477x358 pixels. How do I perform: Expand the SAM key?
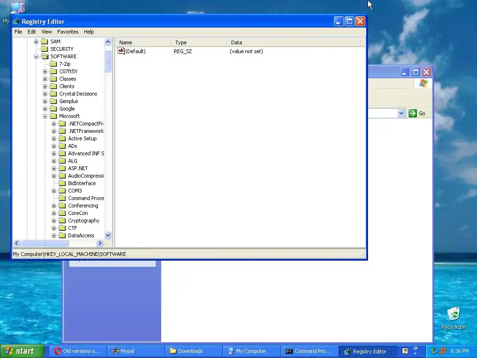(36, 41)
